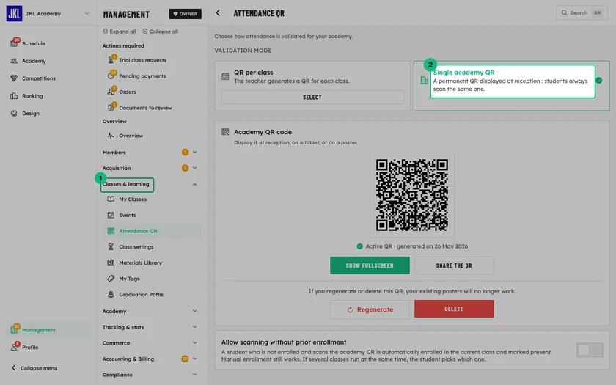This screenshot has width=616, height=385.
Task: Expand the Members section chevron
Action: click(x=194, y=152)
